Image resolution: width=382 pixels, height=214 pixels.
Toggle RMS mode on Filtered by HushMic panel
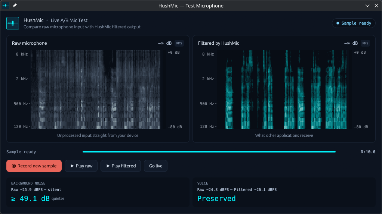[x=365, y=43]
